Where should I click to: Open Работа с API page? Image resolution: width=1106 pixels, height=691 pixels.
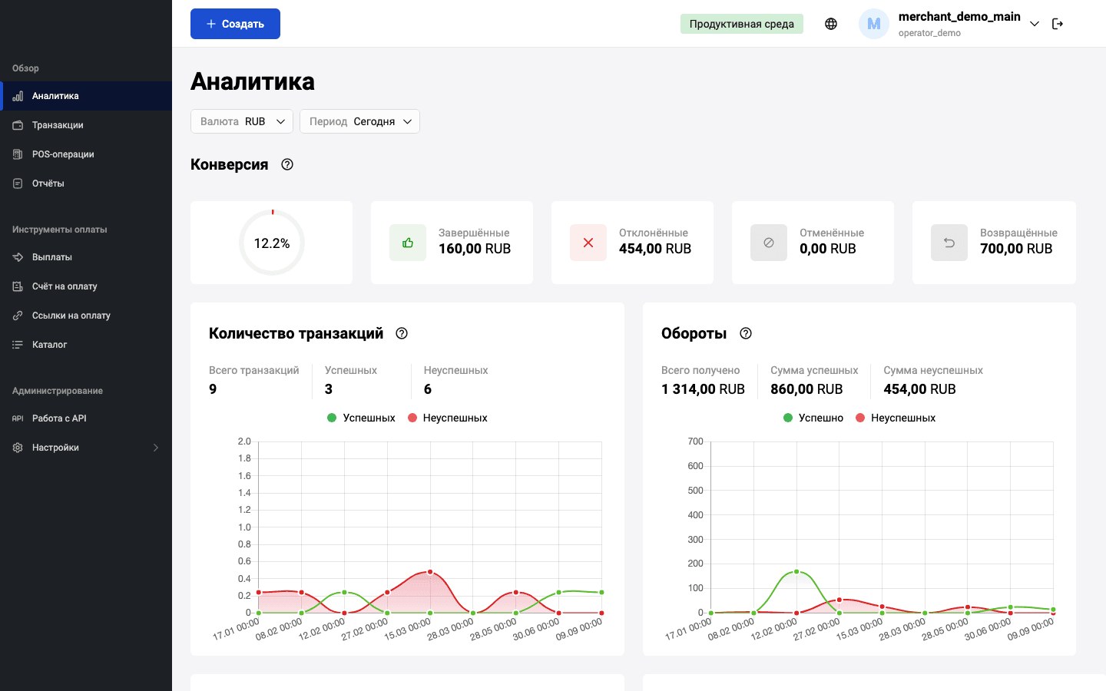pos(86,418)
